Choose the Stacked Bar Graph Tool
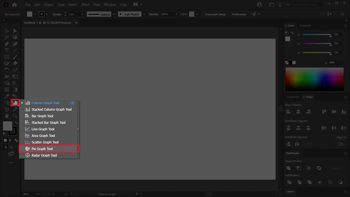This screenshot has height=197, width=350. pyautogui.click(x=49, y=122)
